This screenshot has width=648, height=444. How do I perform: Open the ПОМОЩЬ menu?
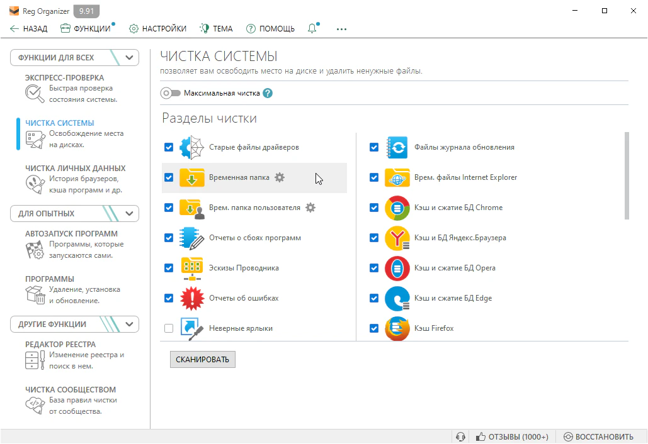[x=270, y=28]
